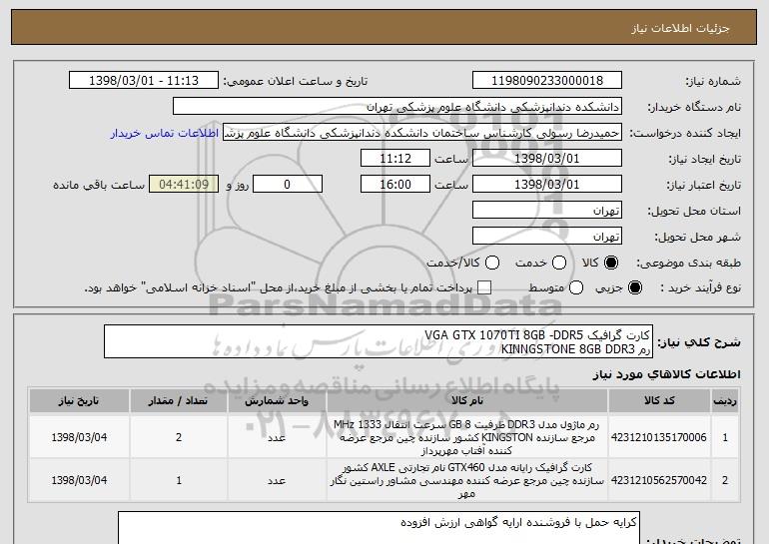Click quantity 2 in the RAM row
769x544 pixels.
click(179, 437)
